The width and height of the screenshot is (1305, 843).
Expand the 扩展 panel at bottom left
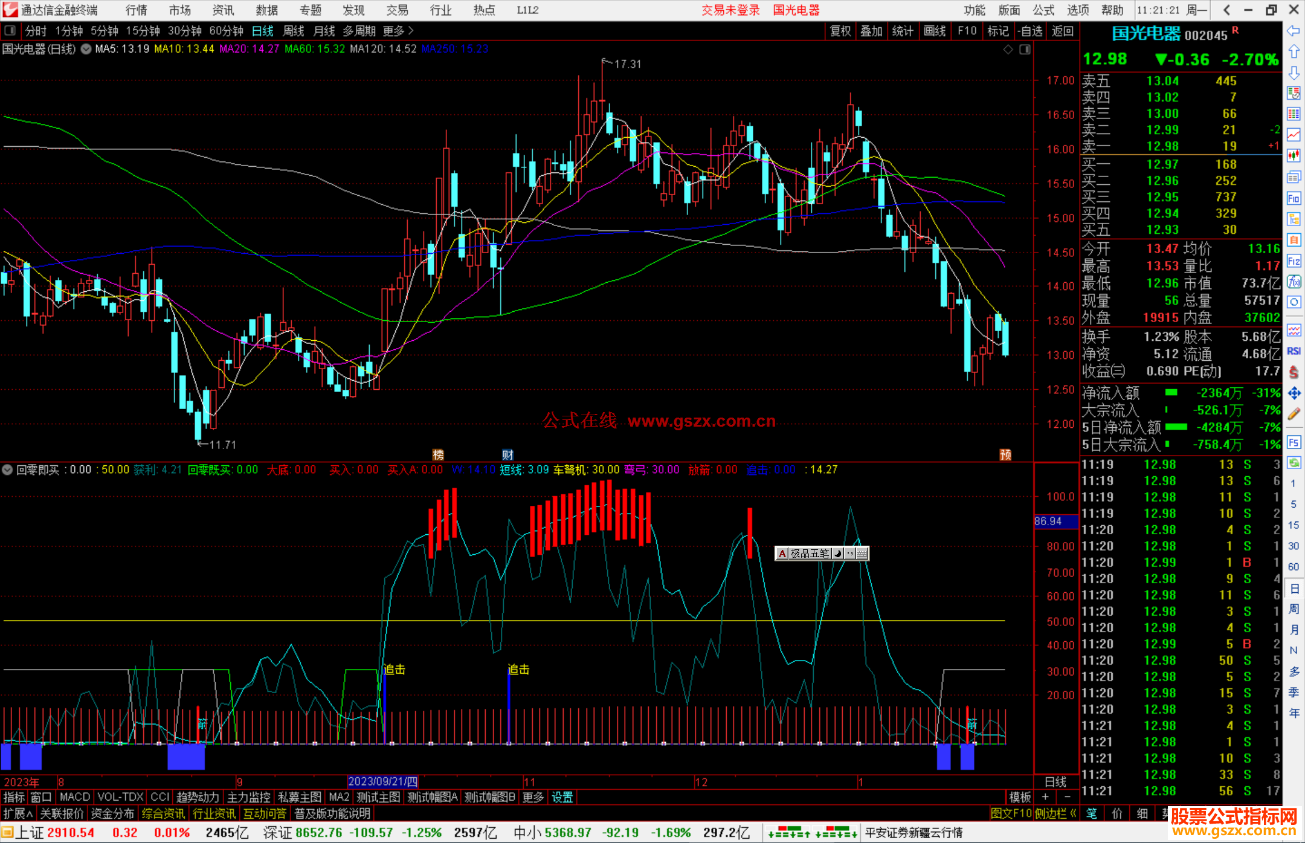pyautogui.click(x=18, y=813)
